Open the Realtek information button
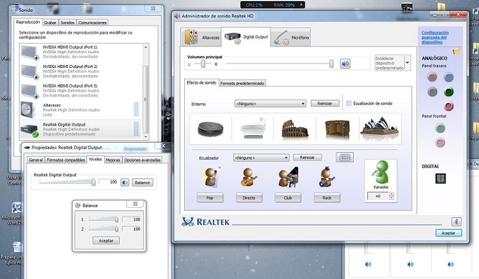The height and width of the screenshot is (279, 479). [456, 222]
